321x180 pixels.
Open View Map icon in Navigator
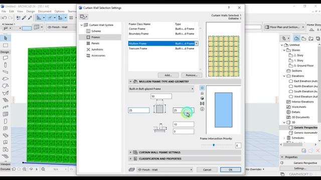304,38
